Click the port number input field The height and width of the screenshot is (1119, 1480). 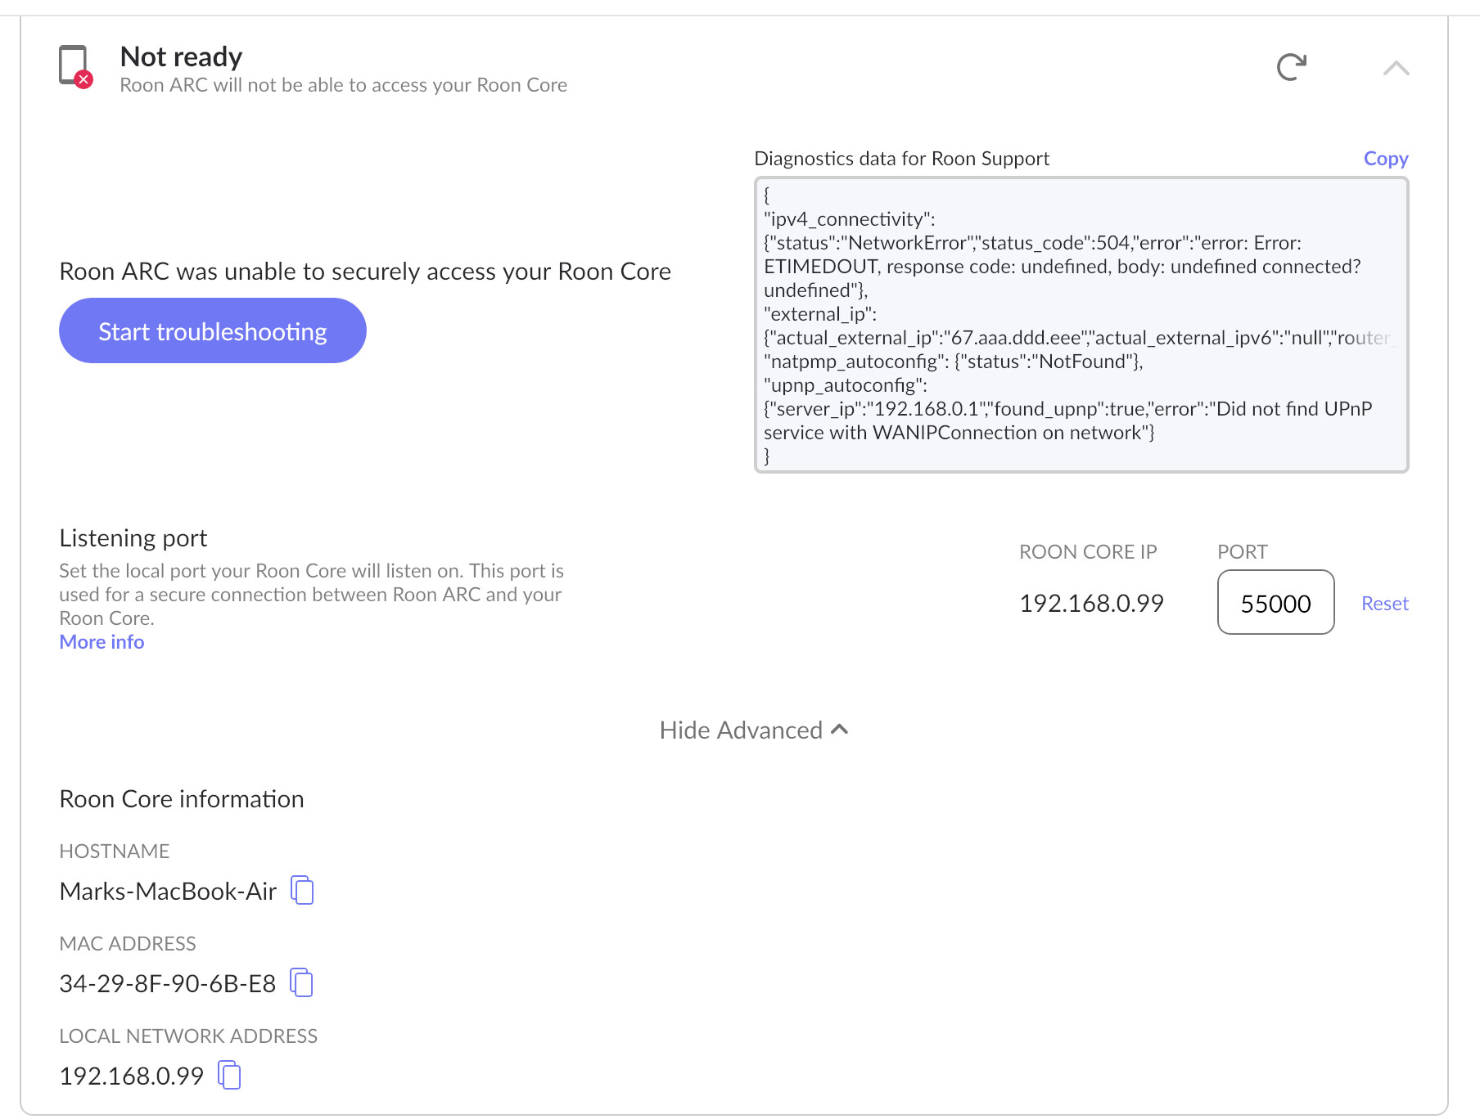[1275, 603]
